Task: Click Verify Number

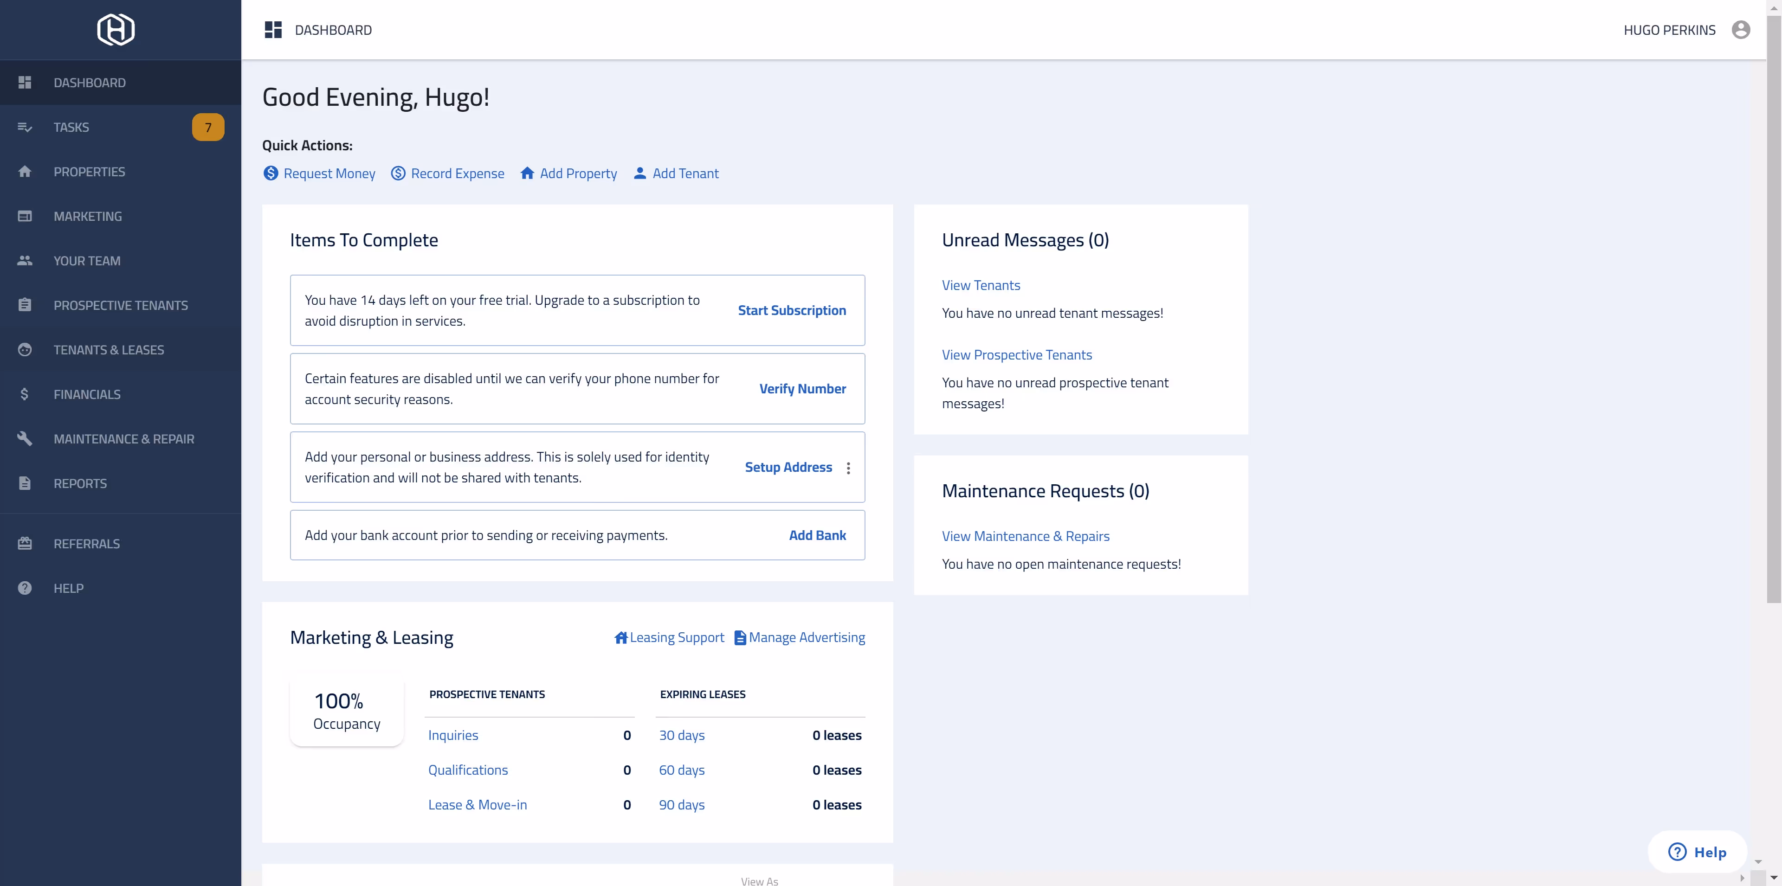Action: pos(802,389)
